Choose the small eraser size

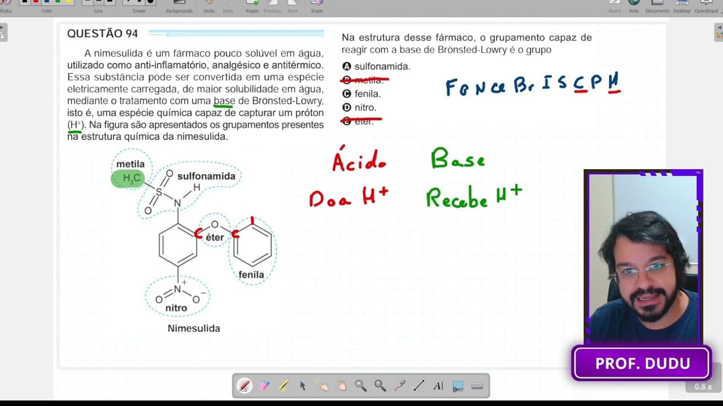[x=128, y=2]
